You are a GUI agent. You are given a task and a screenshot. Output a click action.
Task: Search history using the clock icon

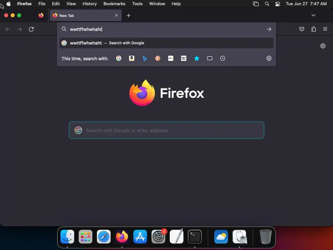pos(222,58)
